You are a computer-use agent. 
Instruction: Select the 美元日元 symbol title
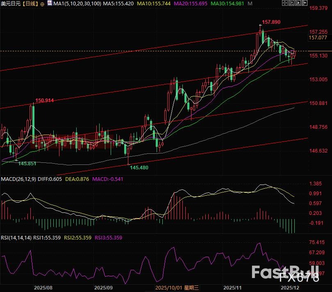point(10,4)
